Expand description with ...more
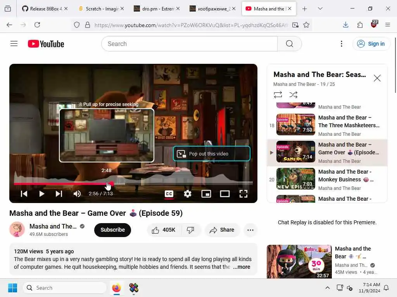397x297 pixels. coord(242,267)
